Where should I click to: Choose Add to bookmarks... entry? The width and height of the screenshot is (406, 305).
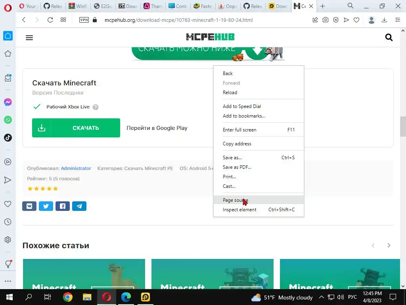(x=259, y=116)
